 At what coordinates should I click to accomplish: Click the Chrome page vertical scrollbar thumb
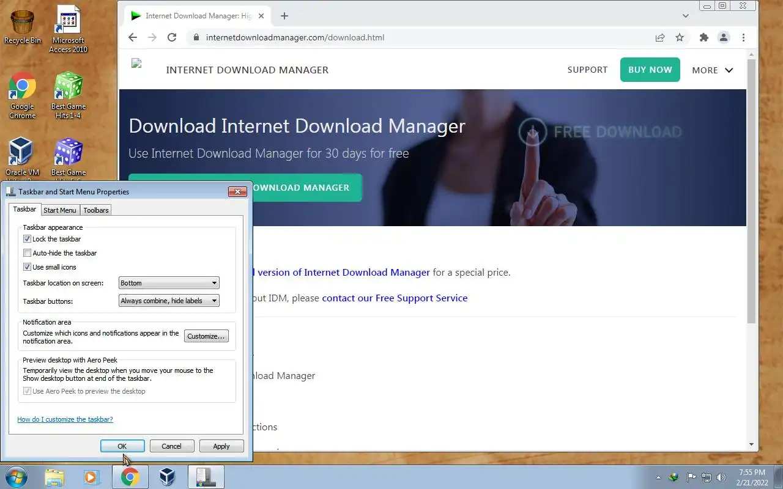point(752,191)
